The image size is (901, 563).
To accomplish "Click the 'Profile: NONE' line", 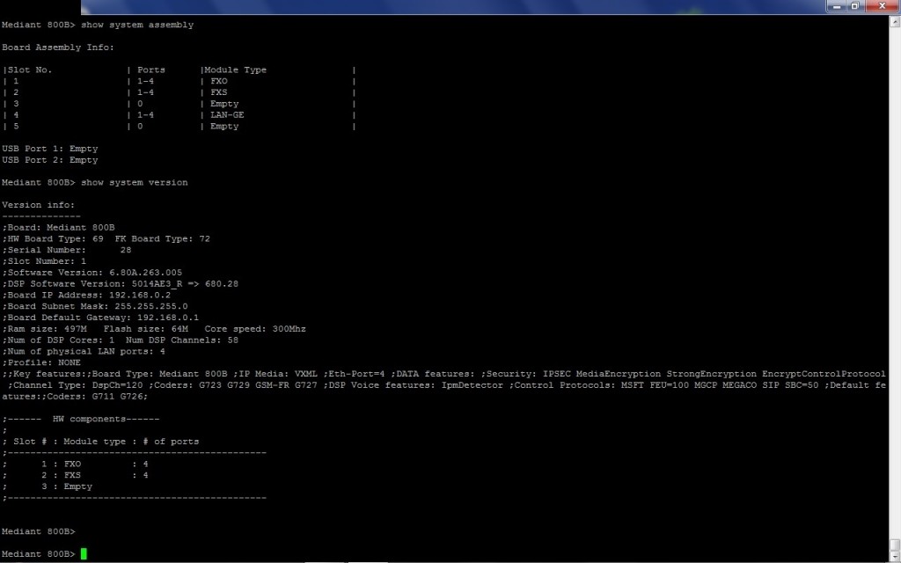I will (41, 362).
